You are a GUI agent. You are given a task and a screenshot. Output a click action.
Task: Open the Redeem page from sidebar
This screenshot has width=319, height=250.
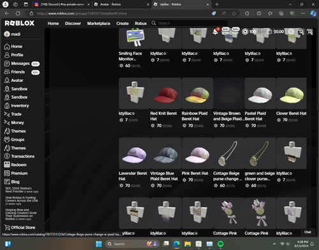(x=15, y=165)
